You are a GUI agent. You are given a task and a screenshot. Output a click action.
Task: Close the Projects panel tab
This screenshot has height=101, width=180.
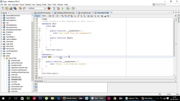[8, 13]
